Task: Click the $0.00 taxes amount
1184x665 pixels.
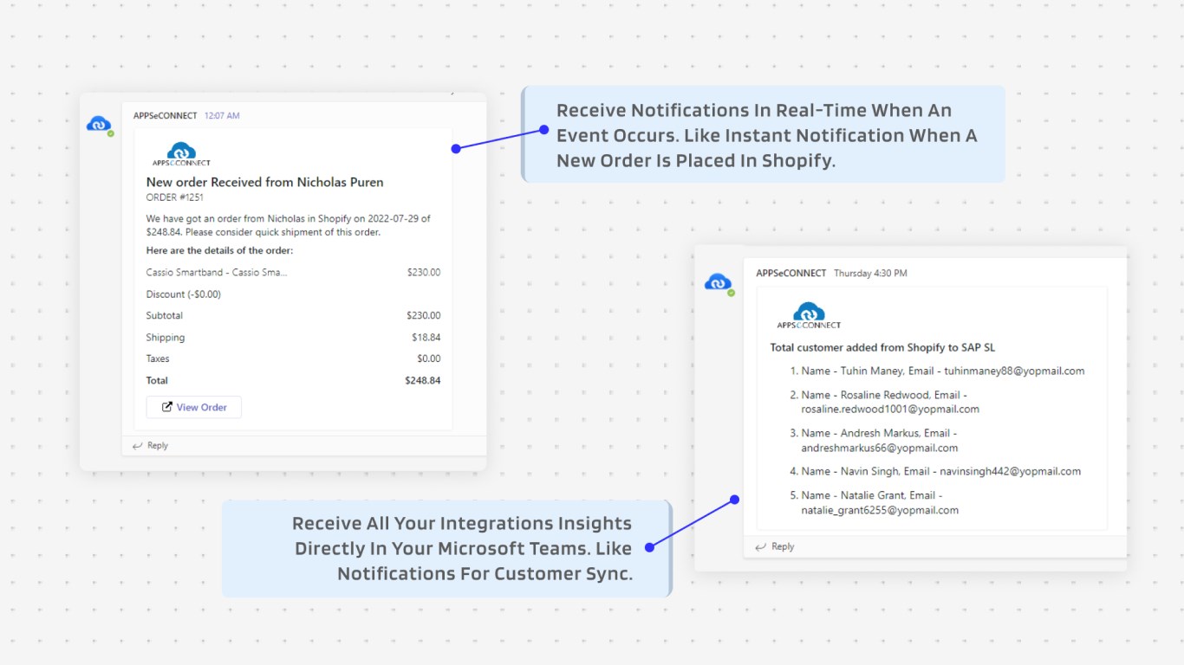Action: coord(429,358)
